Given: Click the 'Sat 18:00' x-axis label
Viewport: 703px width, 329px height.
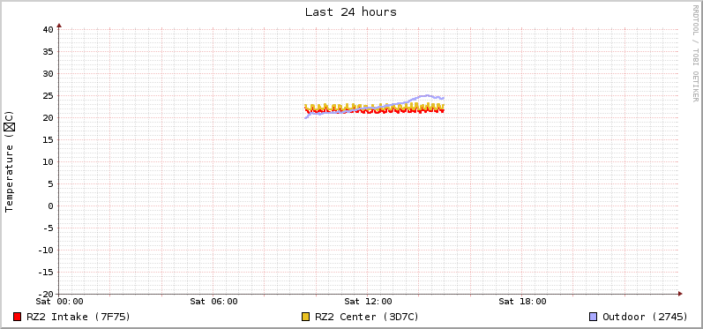Looking at the screenshot, I should (x=522, y=302).
